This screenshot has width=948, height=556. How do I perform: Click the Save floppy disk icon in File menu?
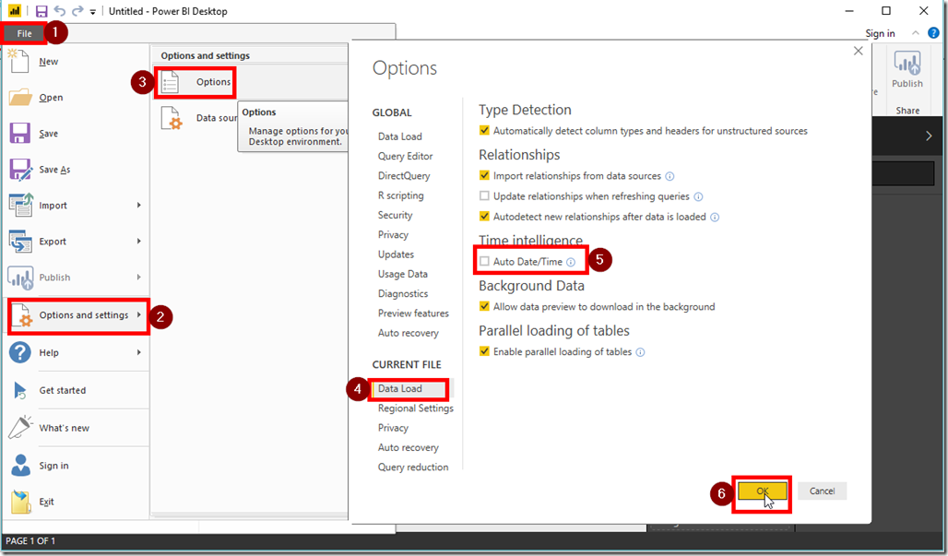20,133
